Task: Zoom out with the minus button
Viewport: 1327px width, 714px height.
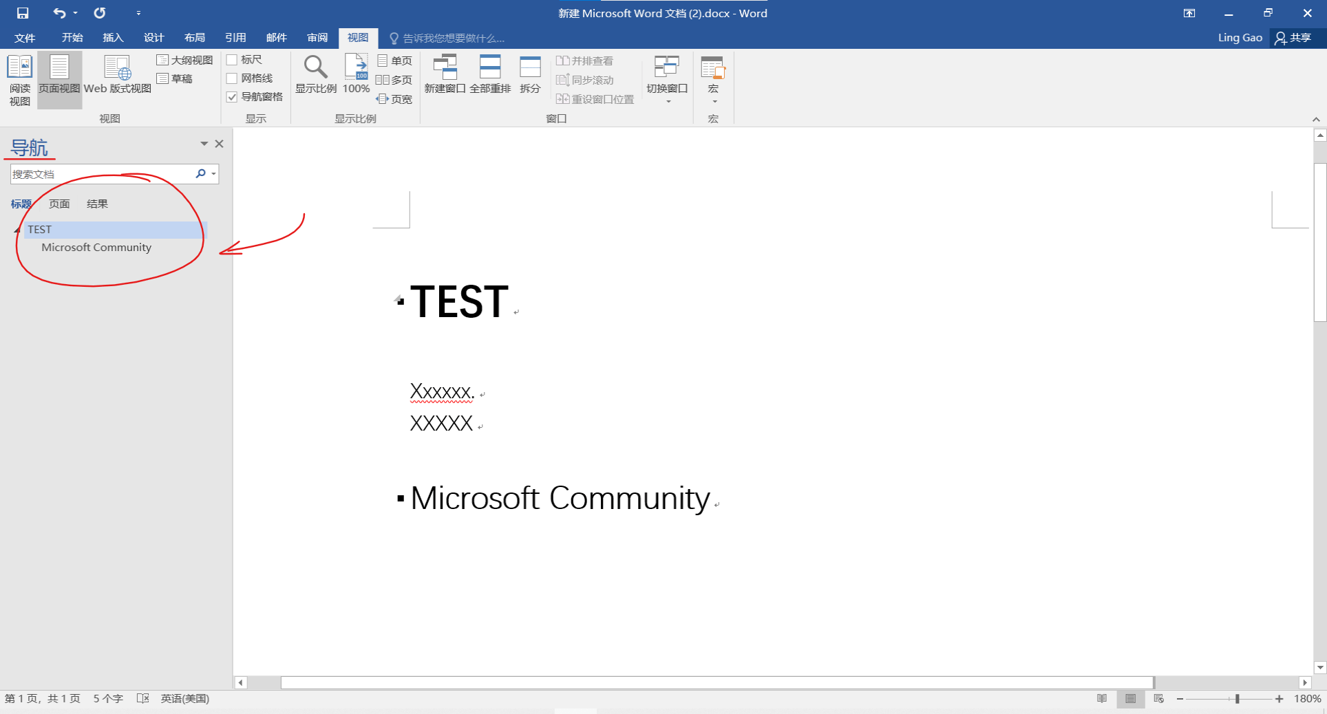Action: click(x=1180, y=699)
